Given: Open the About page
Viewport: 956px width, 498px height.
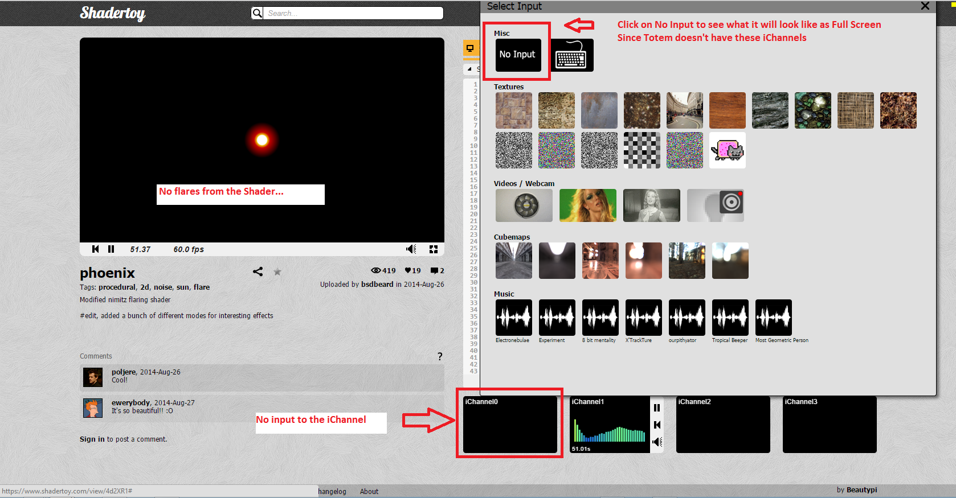Looking at the screenshot, I should tap(369, 492).
